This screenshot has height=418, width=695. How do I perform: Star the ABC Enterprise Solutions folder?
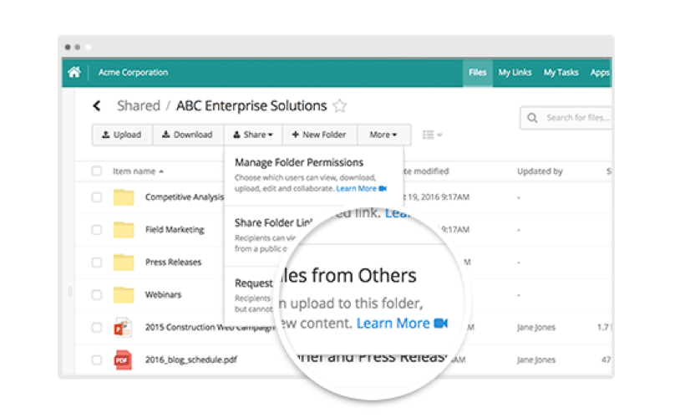click(x=340, y=105)
